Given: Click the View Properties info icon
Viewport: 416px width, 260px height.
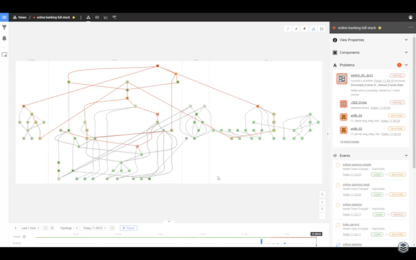Looking at the screenshot, I should (x=335, y=40).
